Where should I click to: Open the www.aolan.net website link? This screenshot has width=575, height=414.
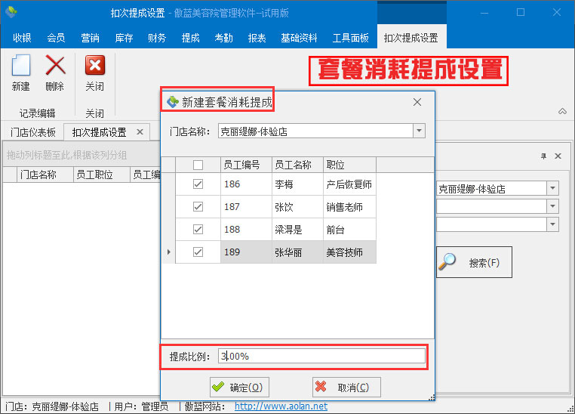(281, 406)
